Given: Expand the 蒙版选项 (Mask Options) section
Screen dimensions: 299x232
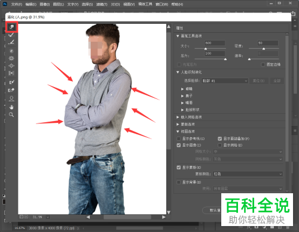Looking at the screenshot, I should tap(178, 124).
